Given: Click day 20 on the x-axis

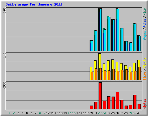Looking at the screenshot, I should 91,113.
